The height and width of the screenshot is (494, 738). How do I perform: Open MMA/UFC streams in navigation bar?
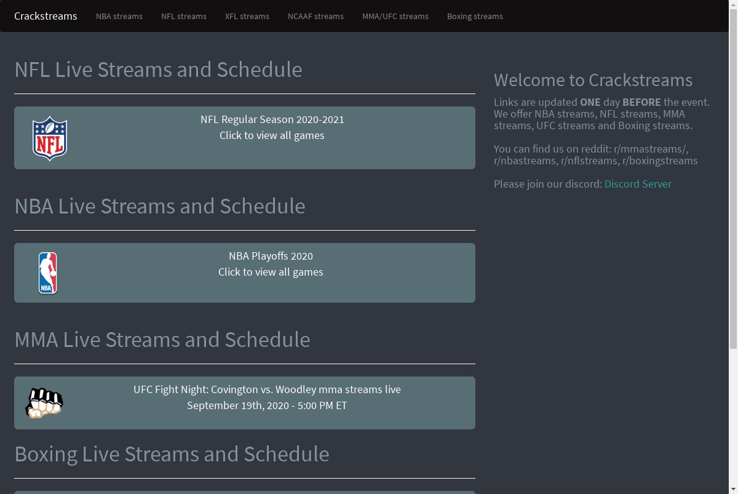pyautogui.click(x=395, y=17)
